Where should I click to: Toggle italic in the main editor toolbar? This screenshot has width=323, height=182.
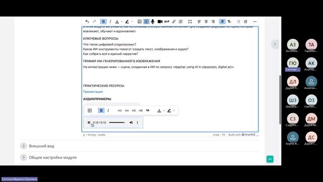(x=110, y=21)
